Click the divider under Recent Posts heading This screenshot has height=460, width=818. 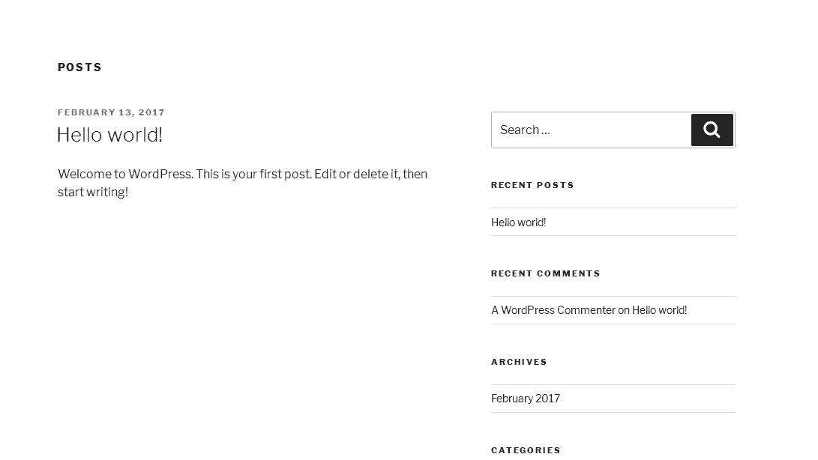613,205
